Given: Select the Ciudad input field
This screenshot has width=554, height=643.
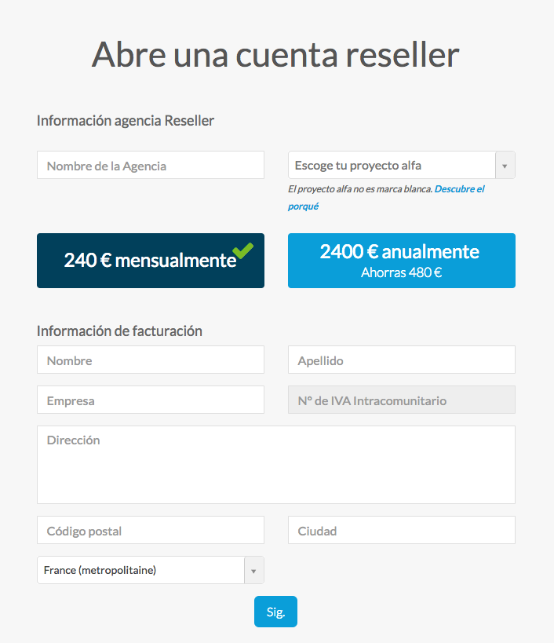Looking at the screenshot, I should click(401, 531).
